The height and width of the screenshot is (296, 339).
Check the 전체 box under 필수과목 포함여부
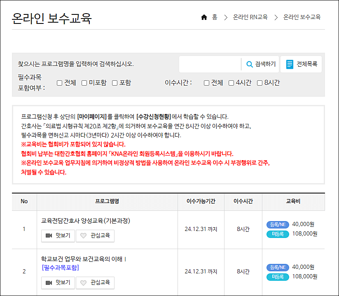click(x=59, y=83)
